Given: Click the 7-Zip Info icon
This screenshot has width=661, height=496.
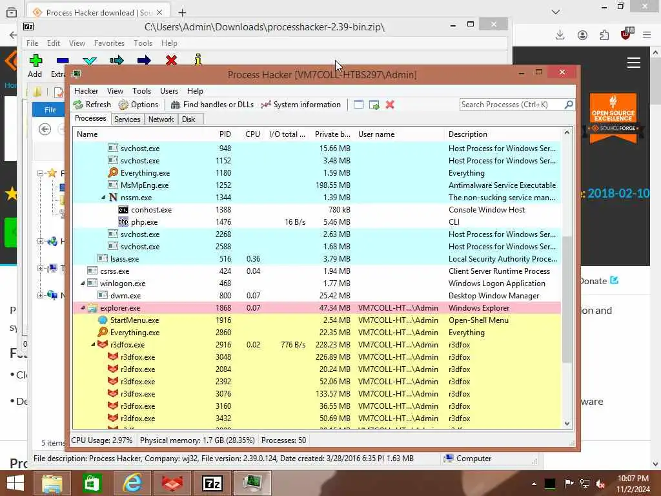Looking at the screenshot, I should click(x=198, y=60).
